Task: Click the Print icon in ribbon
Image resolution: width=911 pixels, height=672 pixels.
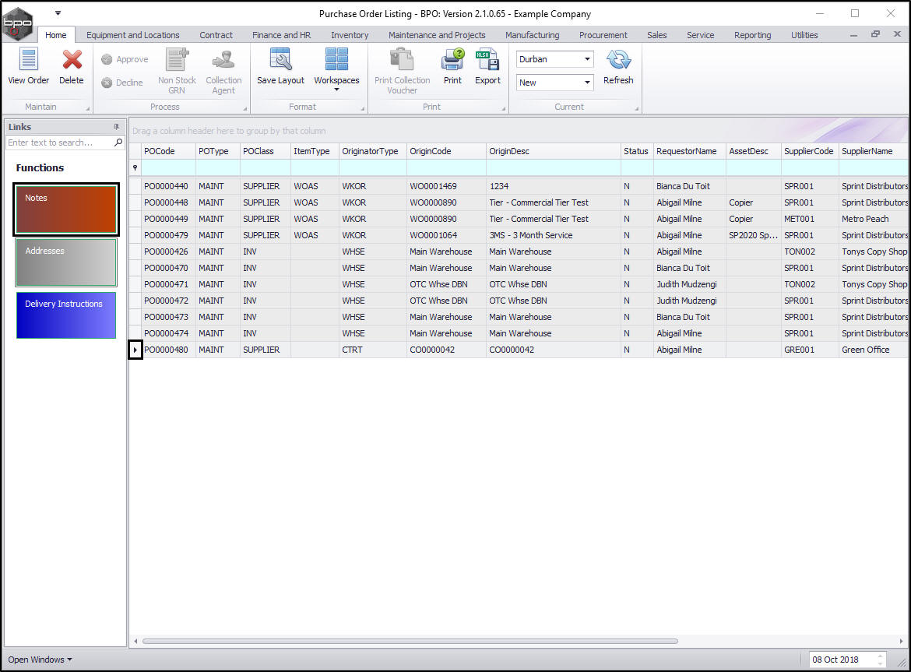Action: coord(452,60)
